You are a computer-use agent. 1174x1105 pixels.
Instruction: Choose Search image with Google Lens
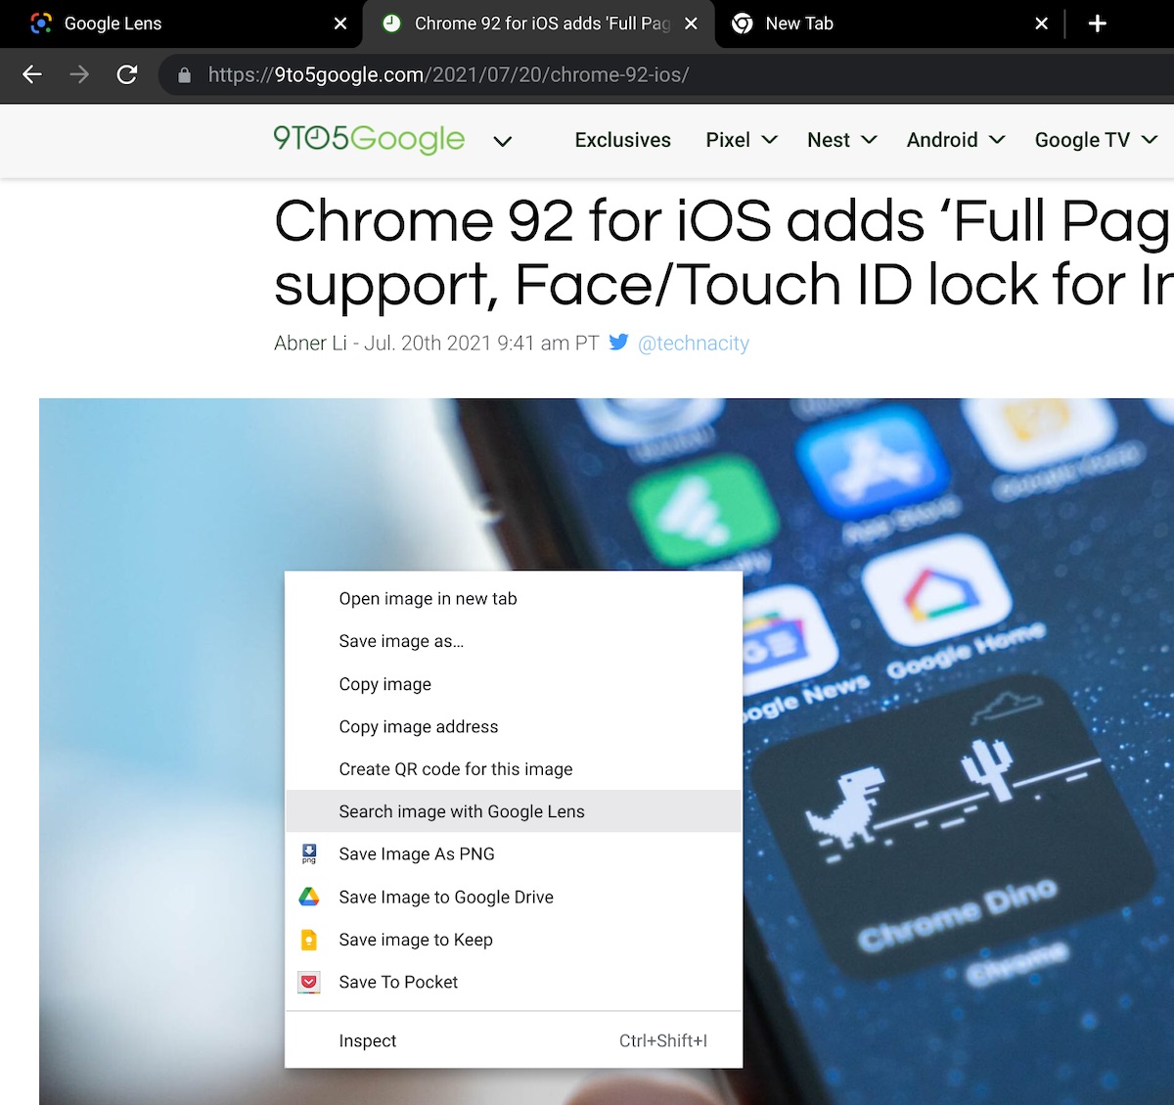[514, 811]
